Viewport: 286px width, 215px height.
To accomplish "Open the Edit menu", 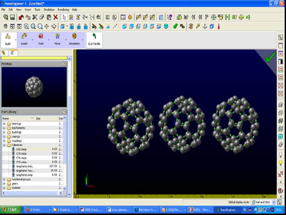I will 11,9.
